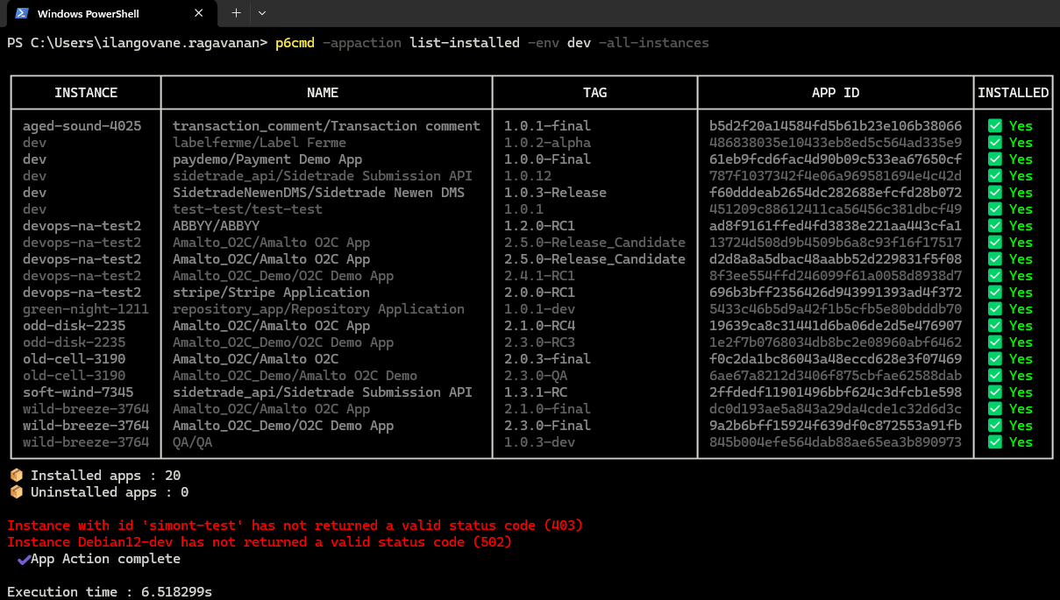The width and height of the screenshot is (1060, 600).
Task: Click tag 1.0.1-final
Action: click(547, 126)
